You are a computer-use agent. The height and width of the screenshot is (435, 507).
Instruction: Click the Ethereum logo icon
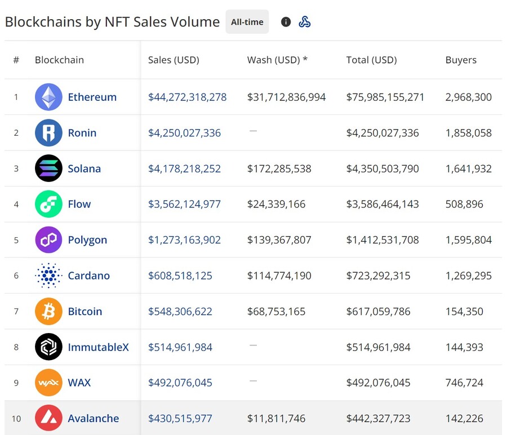click(x=48, y=97)
